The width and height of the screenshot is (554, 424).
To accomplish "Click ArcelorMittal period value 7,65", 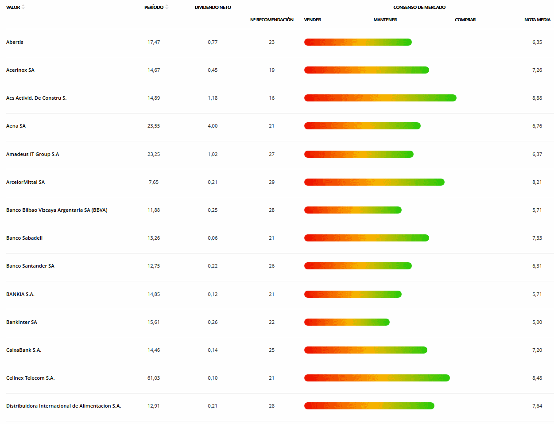I will [x=154, y=182].
